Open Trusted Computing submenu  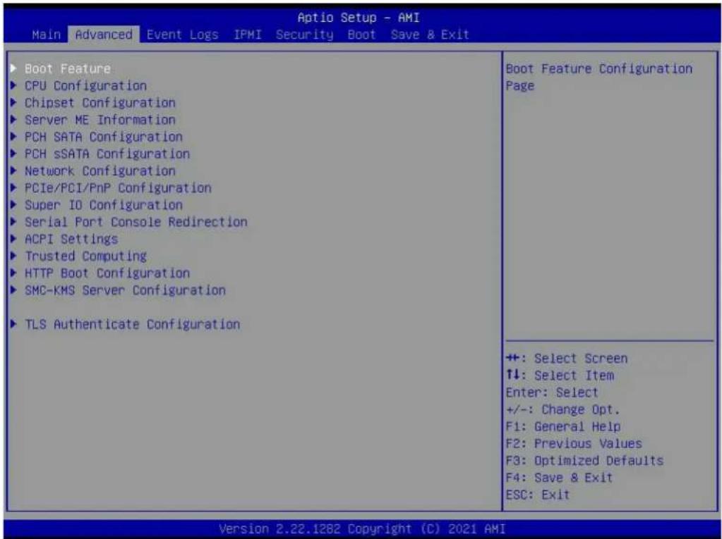point(85,256)
